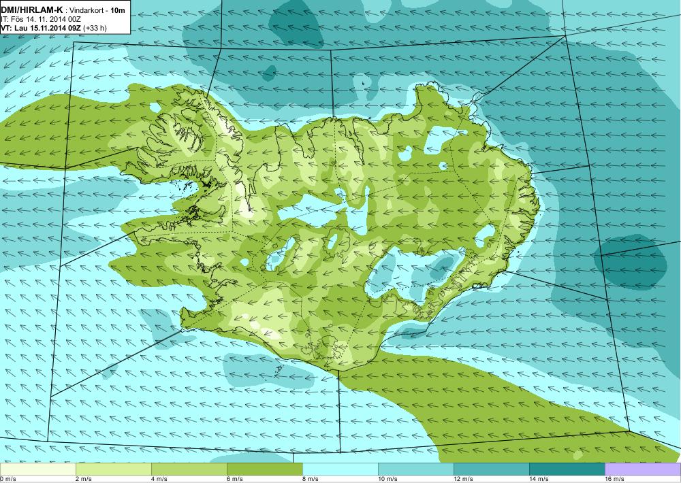Click the 2–4 m/s light green legend swatch
This screenshot has height=483, width=681.
pyautogui.click(x=113, y=469)
